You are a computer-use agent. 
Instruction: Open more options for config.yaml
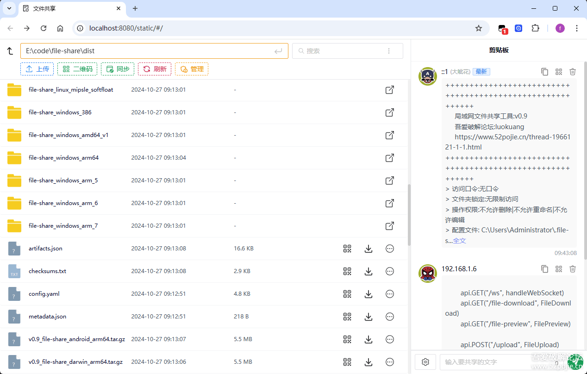pos(390,294)
